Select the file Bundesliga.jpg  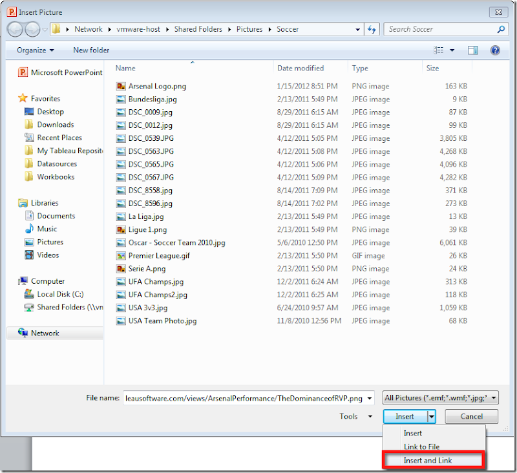coord(153,100)
